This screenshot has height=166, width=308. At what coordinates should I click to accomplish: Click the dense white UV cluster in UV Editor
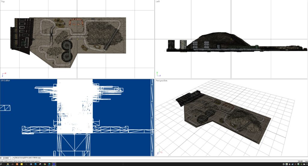point(75,106)
